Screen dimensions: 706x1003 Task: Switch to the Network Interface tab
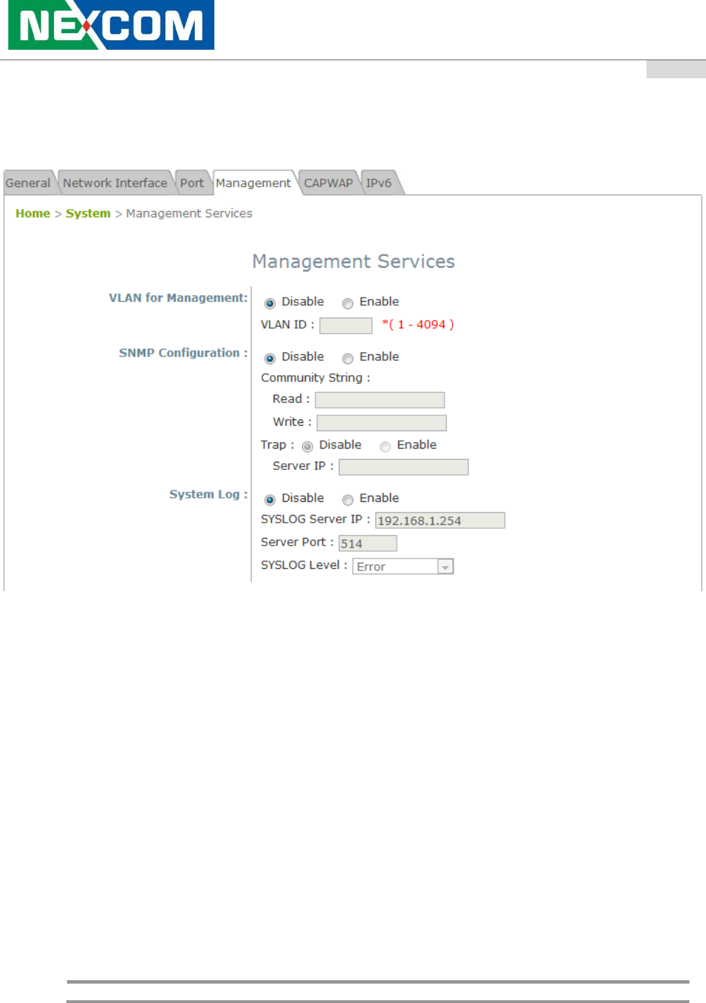(x=115, y=183)
